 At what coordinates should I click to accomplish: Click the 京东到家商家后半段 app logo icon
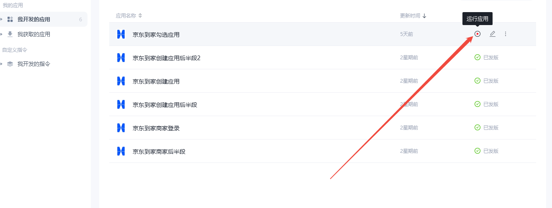pos(121,151)
